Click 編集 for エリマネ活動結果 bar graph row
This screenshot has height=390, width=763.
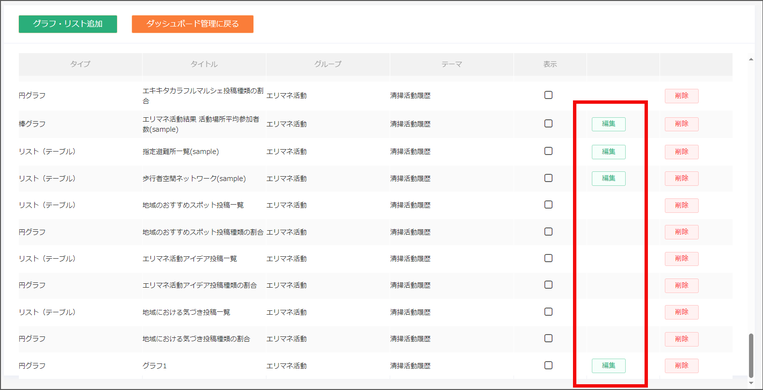609,124
